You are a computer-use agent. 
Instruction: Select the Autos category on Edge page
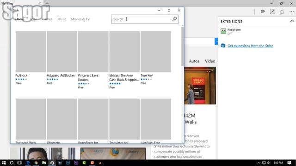pos(194,61)
